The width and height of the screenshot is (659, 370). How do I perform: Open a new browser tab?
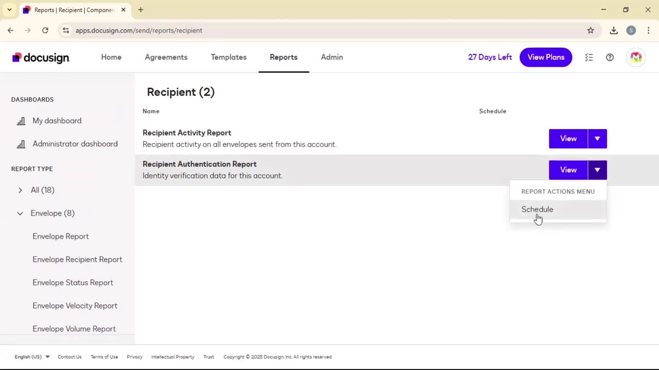[141, 10]
